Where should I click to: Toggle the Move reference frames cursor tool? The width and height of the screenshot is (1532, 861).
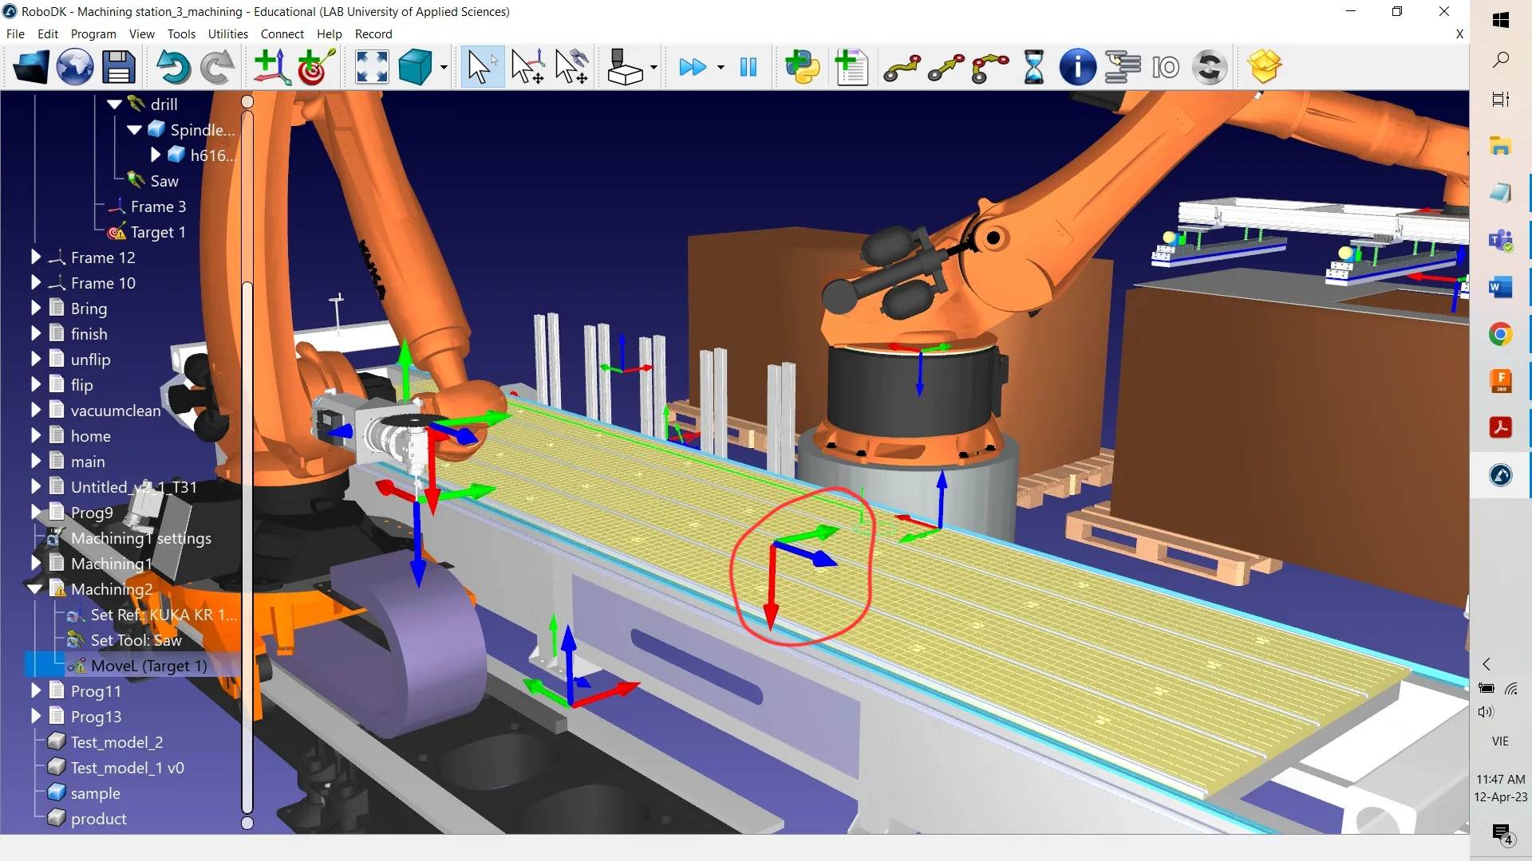[527, 67]
